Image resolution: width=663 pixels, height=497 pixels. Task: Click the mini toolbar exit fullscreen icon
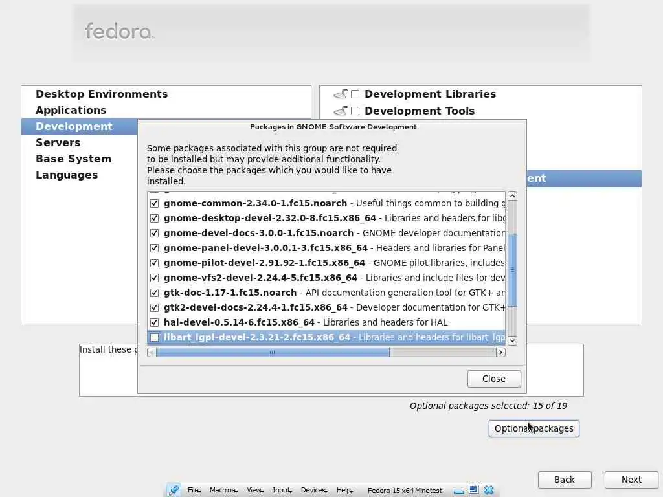click(473, 490)
